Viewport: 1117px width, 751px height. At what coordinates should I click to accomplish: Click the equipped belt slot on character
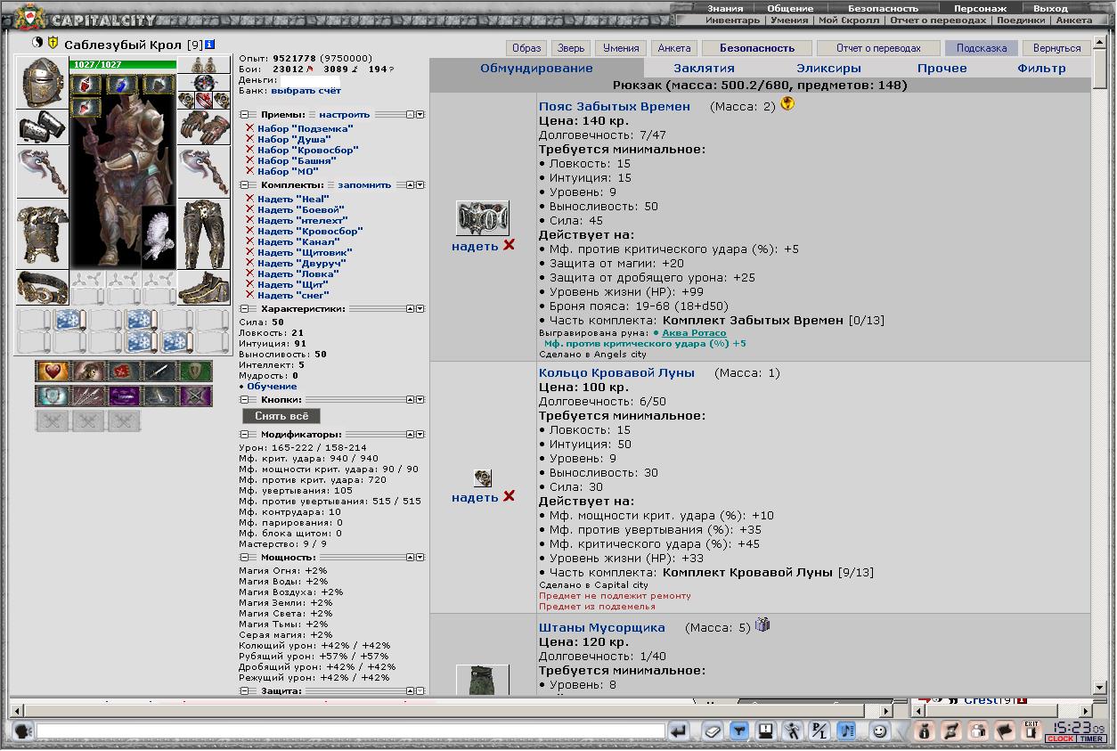[42, 287]
